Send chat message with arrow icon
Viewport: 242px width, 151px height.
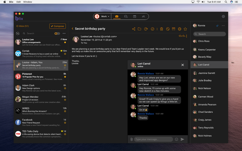click(182, 139)
